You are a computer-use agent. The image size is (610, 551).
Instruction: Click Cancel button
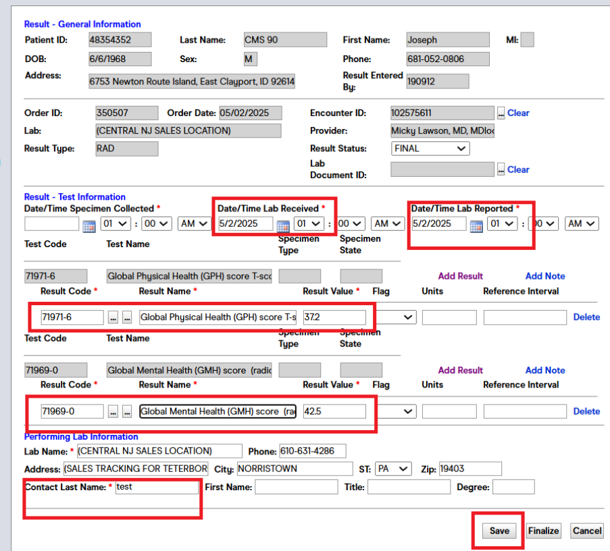click(587, 531)
